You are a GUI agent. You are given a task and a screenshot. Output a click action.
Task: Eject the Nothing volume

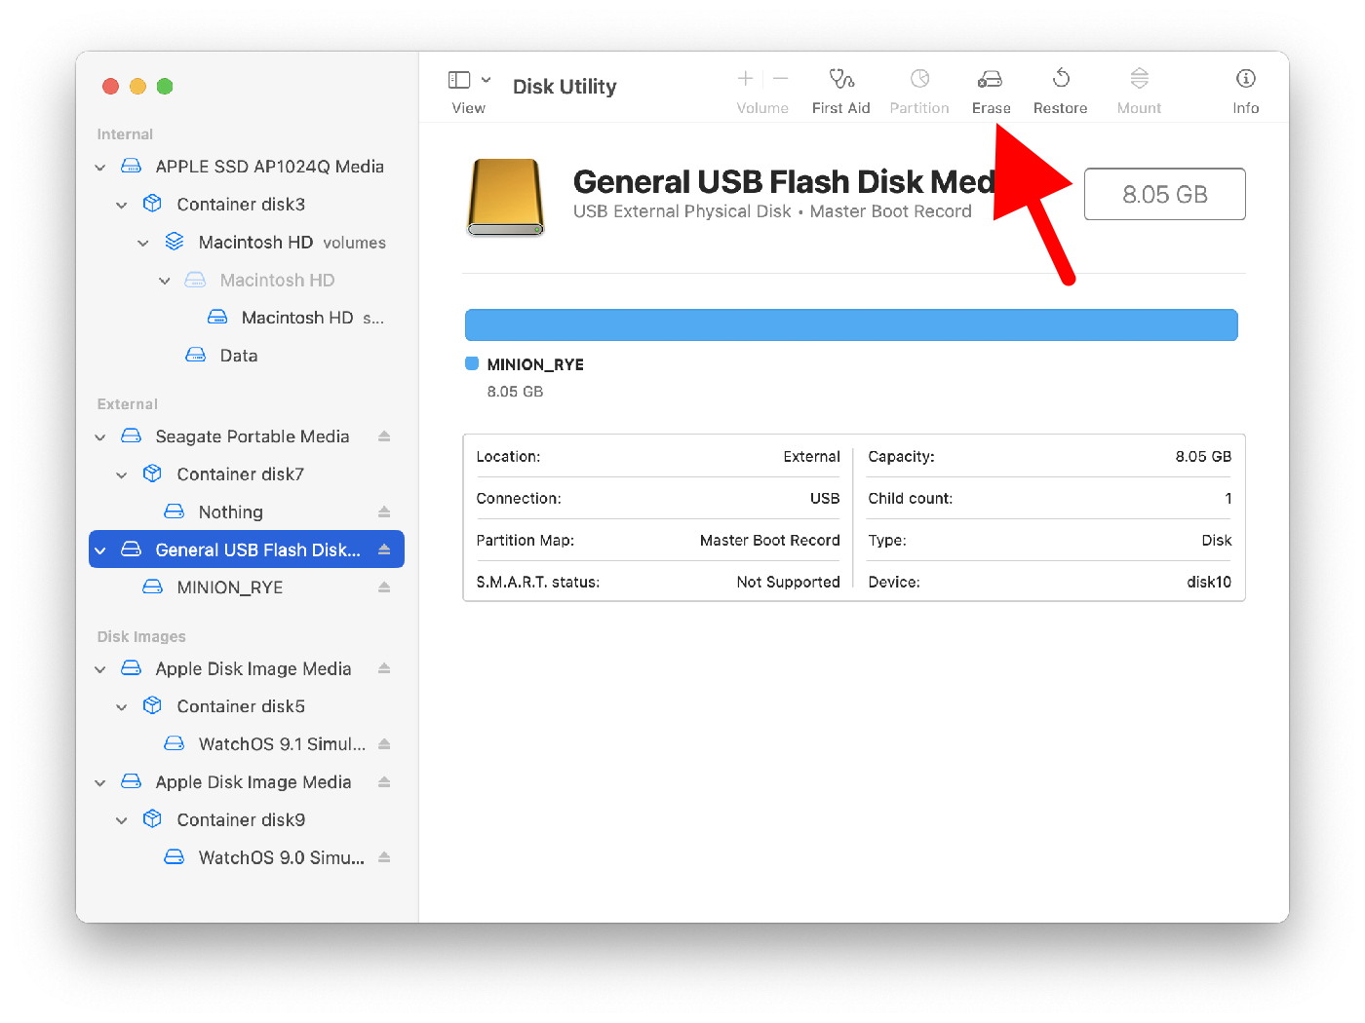384,511
